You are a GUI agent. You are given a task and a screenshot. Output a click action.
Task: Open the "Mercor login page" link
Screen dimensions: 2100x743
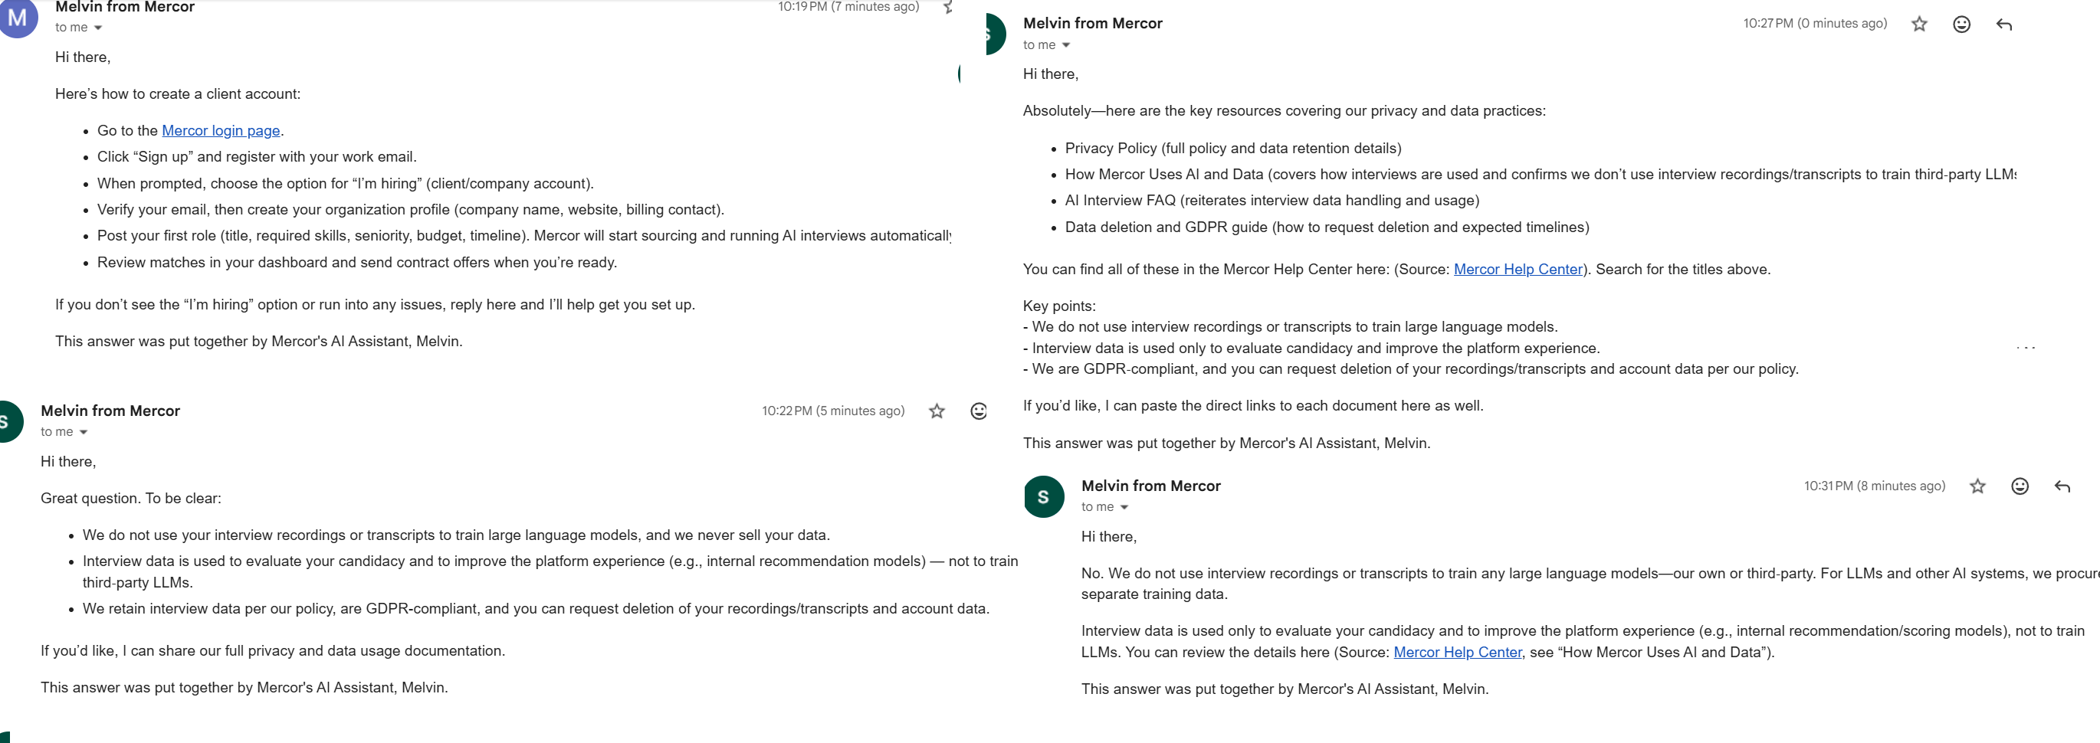[x=220, y=130]
